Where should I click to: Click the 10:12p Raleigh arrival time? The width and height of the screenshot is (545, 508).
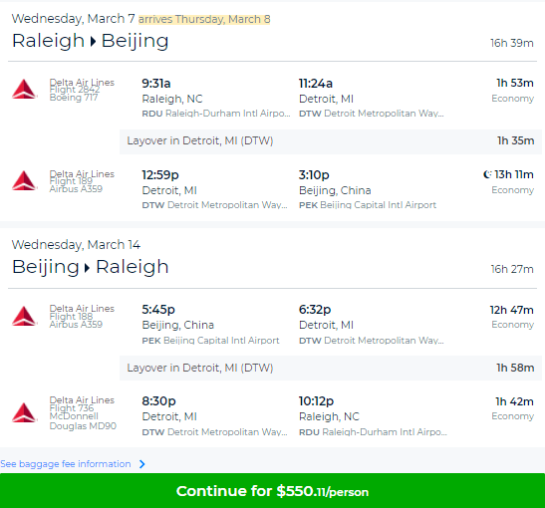[316, 401]
